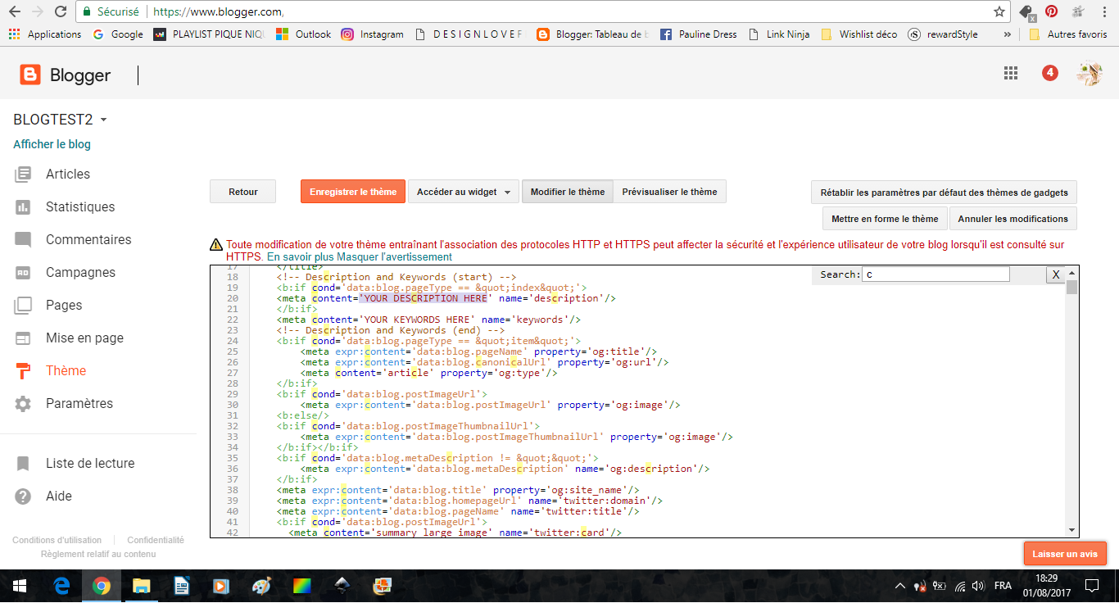Select the Modifier le thème tab
The image size is (1119, 603).
567,192
